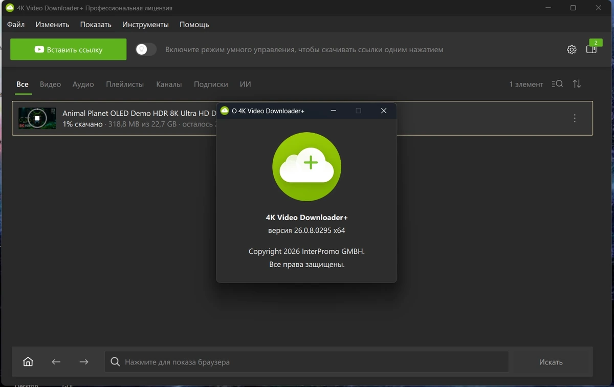The width and height of the screenshot is (614, 387).
Task: Click the browser back arrow
Action: click(x=56, y=362)
